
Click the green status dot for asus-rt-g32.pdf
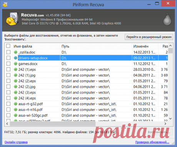tap(15, 104)
